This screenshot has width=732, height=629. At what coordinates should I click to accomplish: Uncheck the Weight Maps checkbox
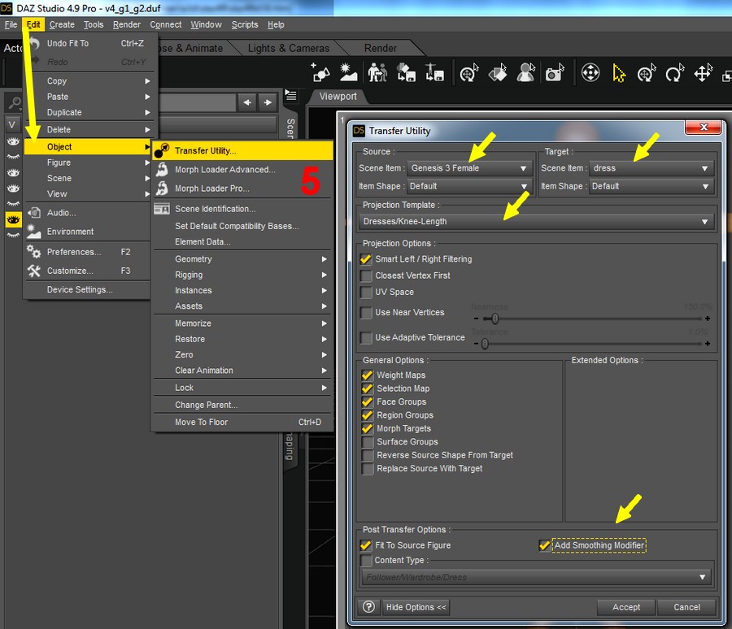click(368, 375)
